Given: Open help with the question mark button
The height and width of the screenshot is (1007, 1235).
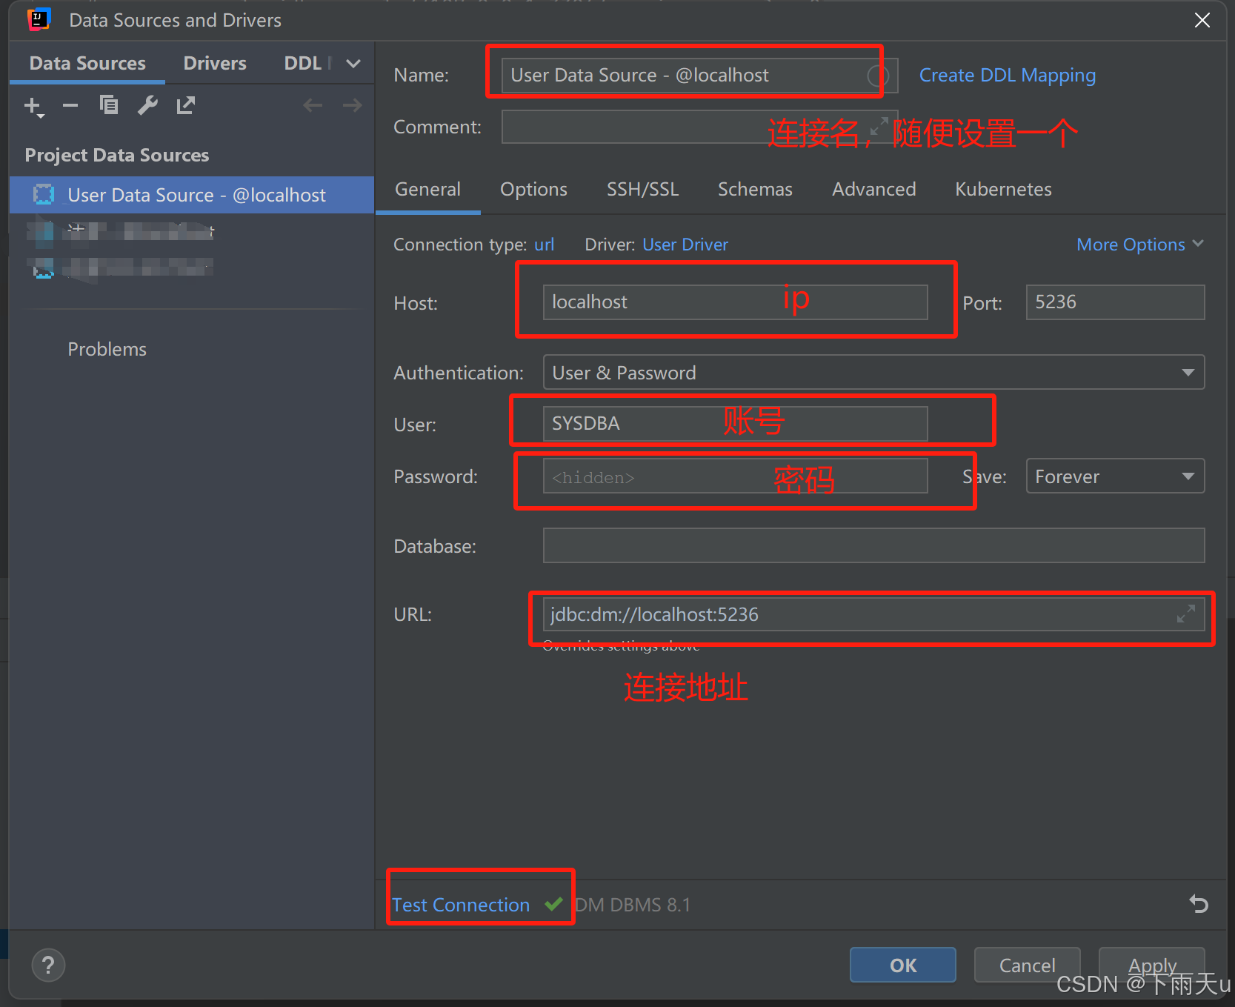Looking at the screenshot, I should 48,965.
